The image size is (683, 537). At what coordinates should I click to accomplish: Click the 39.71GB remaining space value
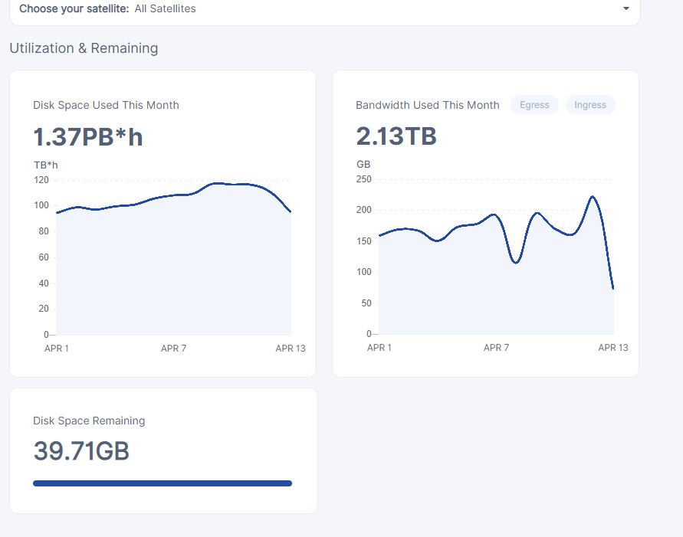(81, 451)
